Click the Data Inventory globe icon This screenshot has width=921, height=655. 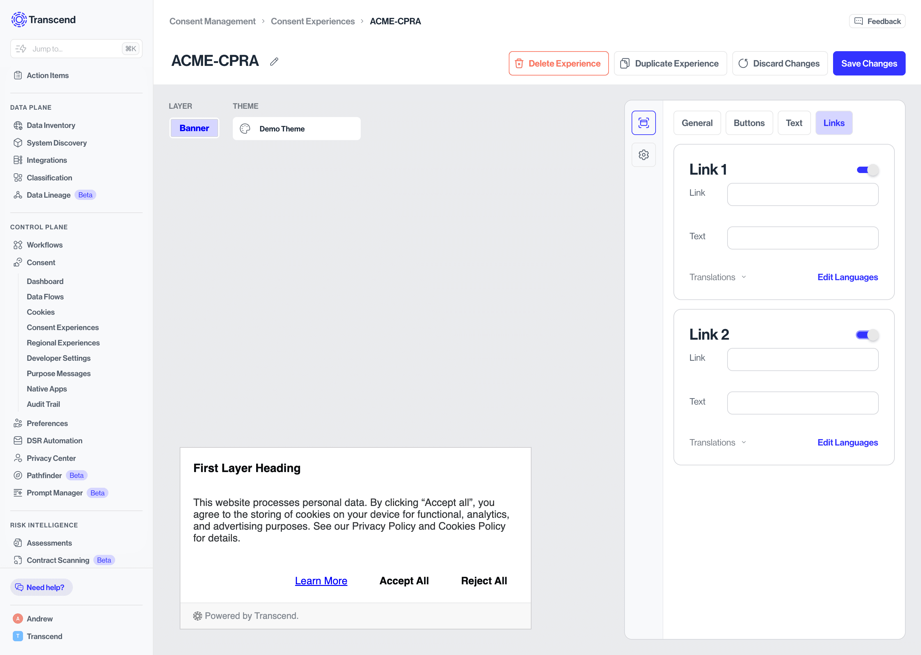[x=18, y=125]
